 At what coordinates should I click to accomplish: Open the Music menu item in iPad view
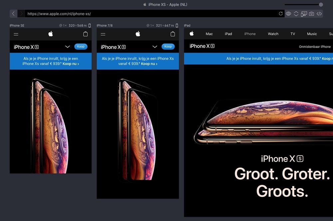point(312,34)
